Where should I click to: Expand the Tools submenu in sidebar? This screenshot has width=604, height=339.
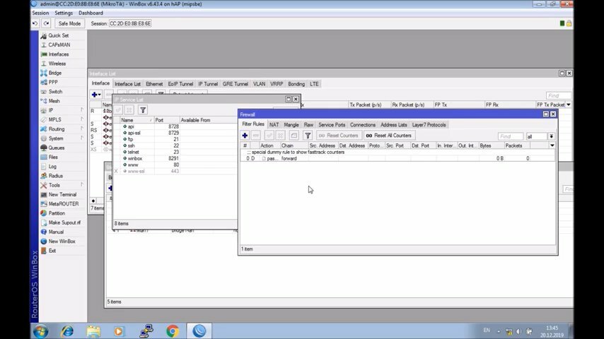tap(54, 185)
